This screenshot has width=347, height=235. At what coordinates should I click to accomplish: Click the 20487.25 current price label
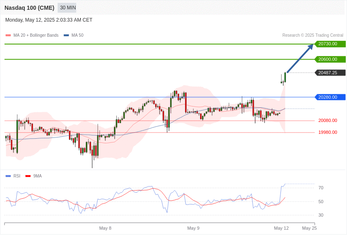[x=330, y=73]
